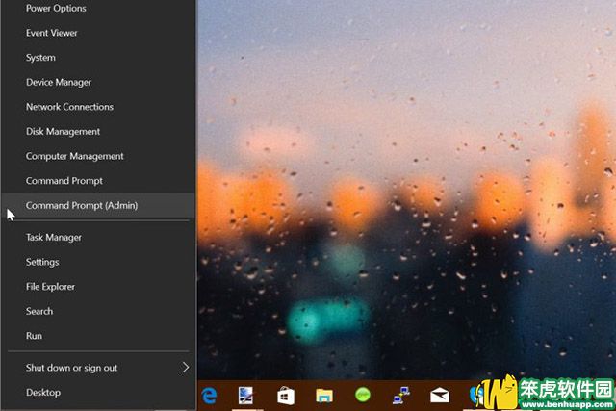Click the monitor app icon beside Edge
The width and height of the screenshot is (616, 411).
(x=246, y=395)
